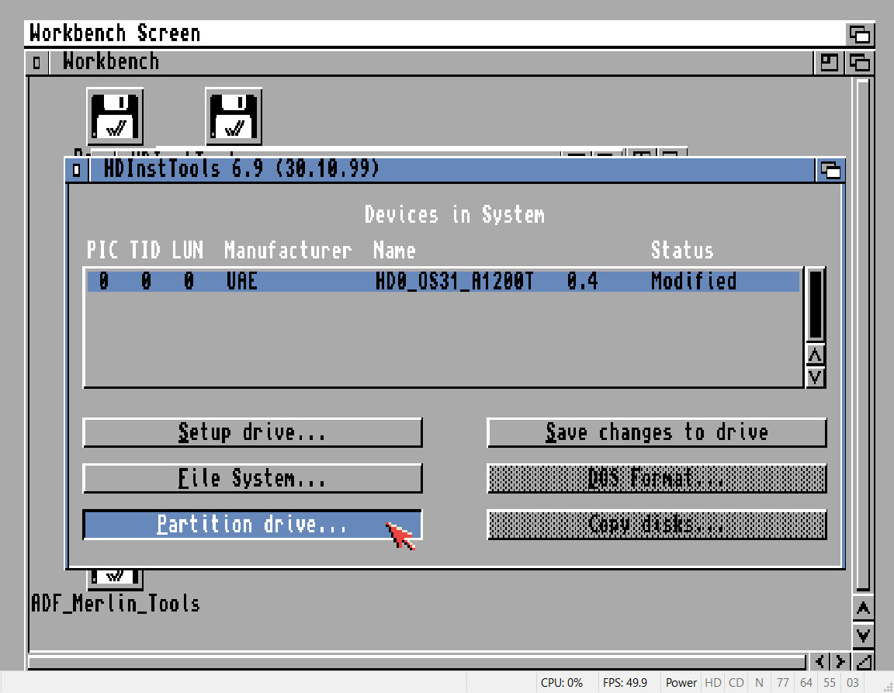Click the device list scroll down arrow

816,376
